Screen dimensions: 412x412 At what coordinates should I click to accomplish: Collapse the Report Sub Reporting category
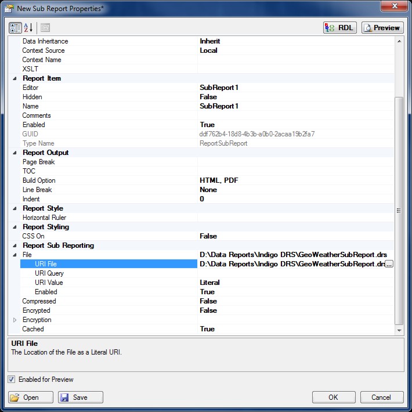[15, 245]
